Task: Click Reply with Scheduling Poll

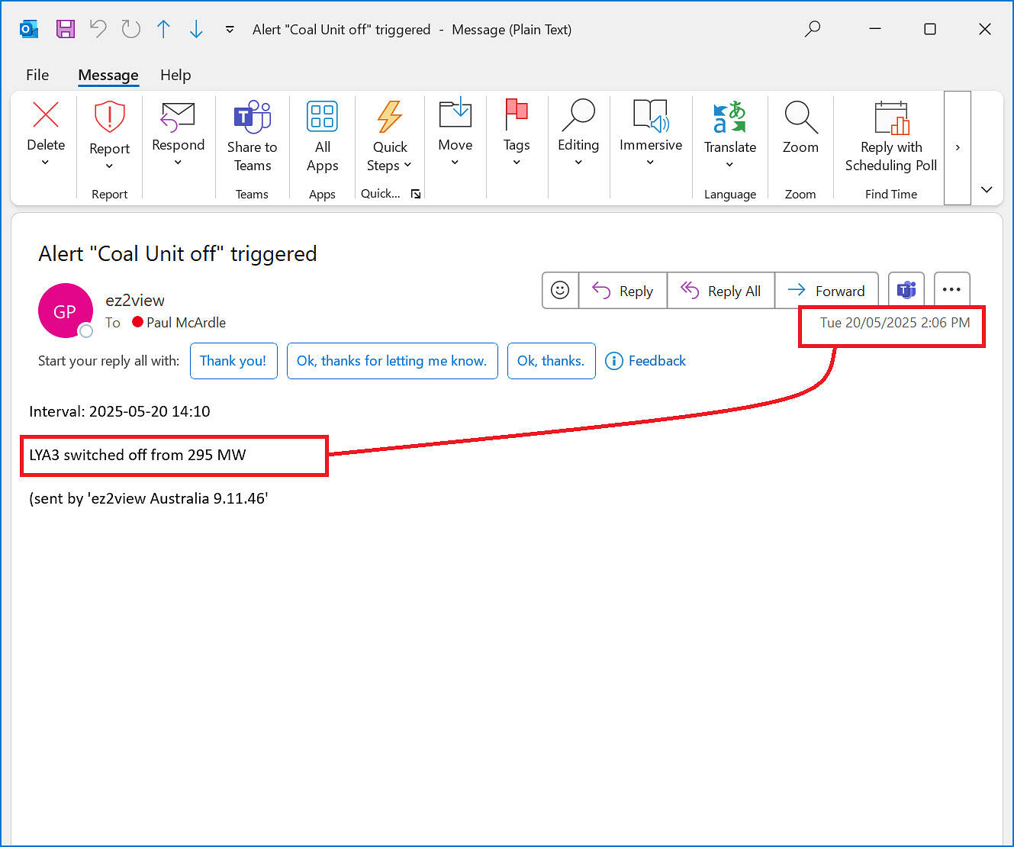Action: pos(891,137)
